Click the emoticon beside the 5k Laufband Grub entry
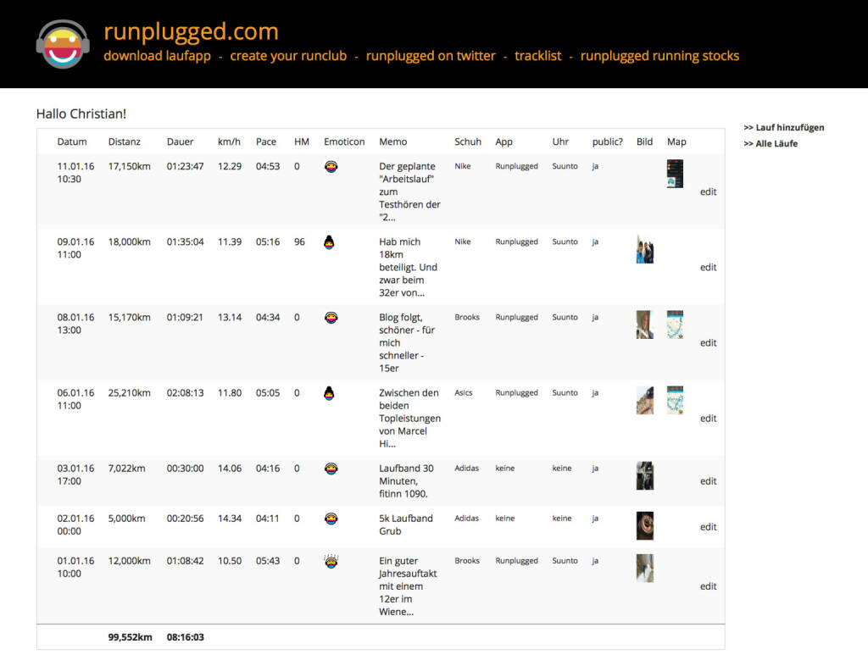 coord(331,518)
